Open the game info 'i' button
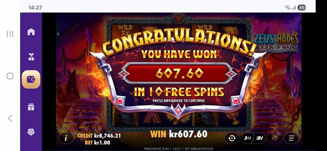Image resolution: width=327 pixels, height=151 pixels. 66,138
